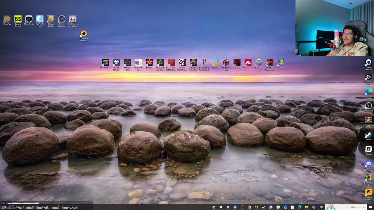Launch the JDownloader 2 shortcut

pyautogui.click(x=368, y=180)
